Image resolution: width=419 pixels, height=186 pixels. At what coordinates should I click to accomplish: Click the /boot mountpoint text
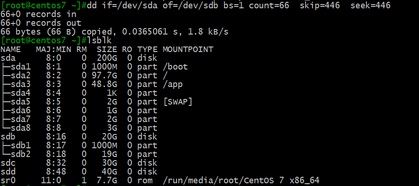click(175, 67)
